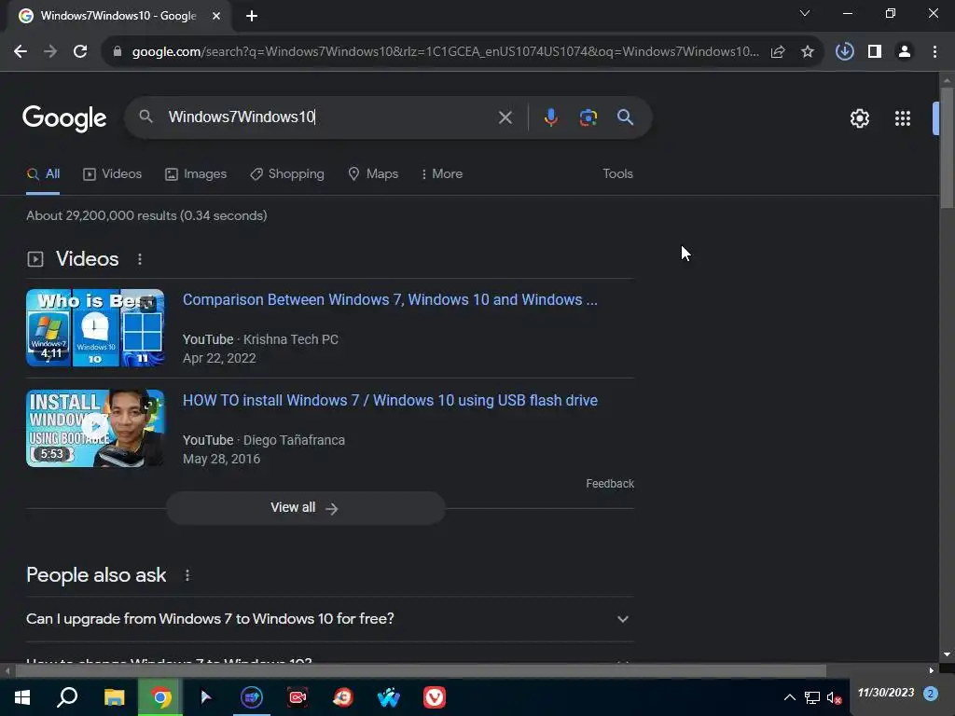This screenshot has width=955, height=716.
Task: Switch to Chrome taskbar icon
Action: point(160,697)
